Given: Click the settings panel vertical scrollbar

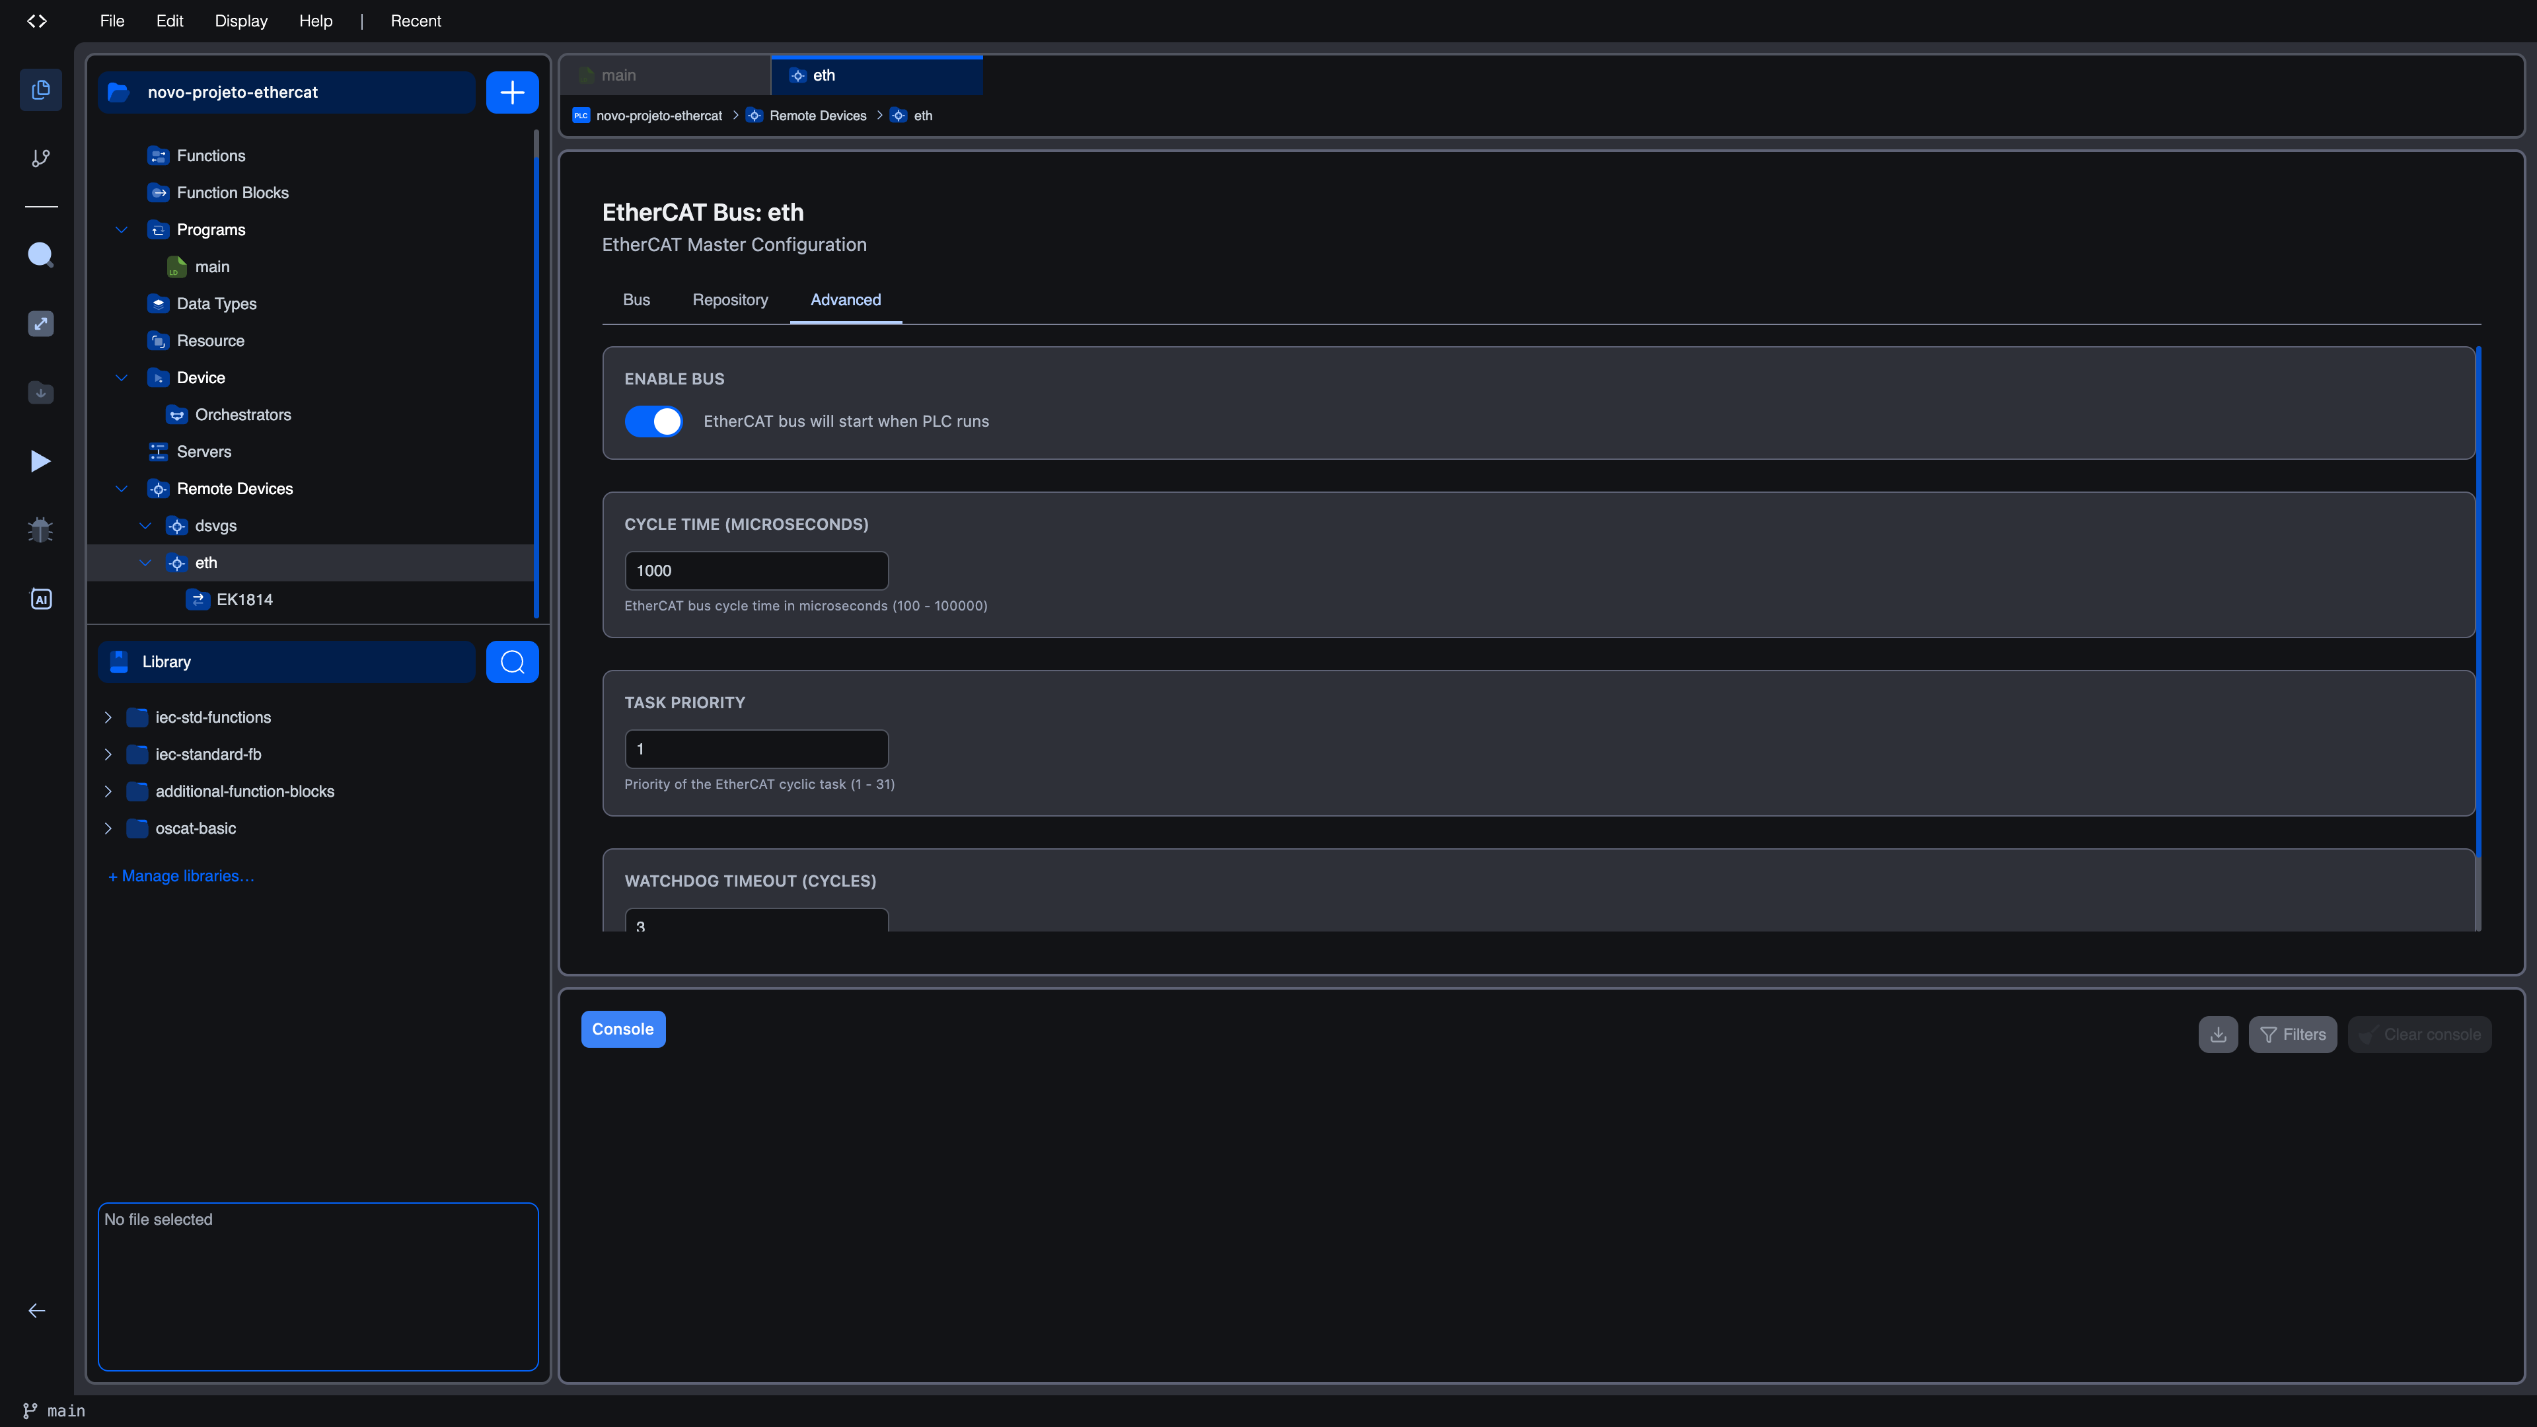Looking at the screenshot, I should click(2478, 601).
